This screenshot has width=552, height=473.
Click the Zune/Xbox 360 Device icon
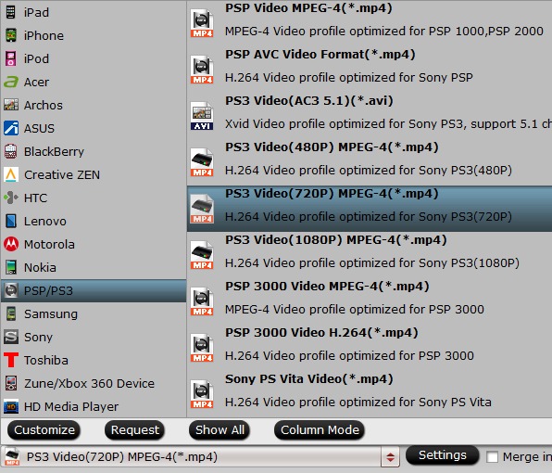tap(11, 383)
